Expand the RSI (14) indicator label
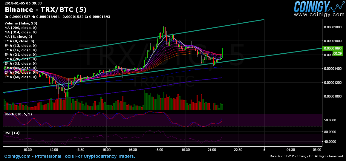This screenshot has height=161, width=346. 12,133
